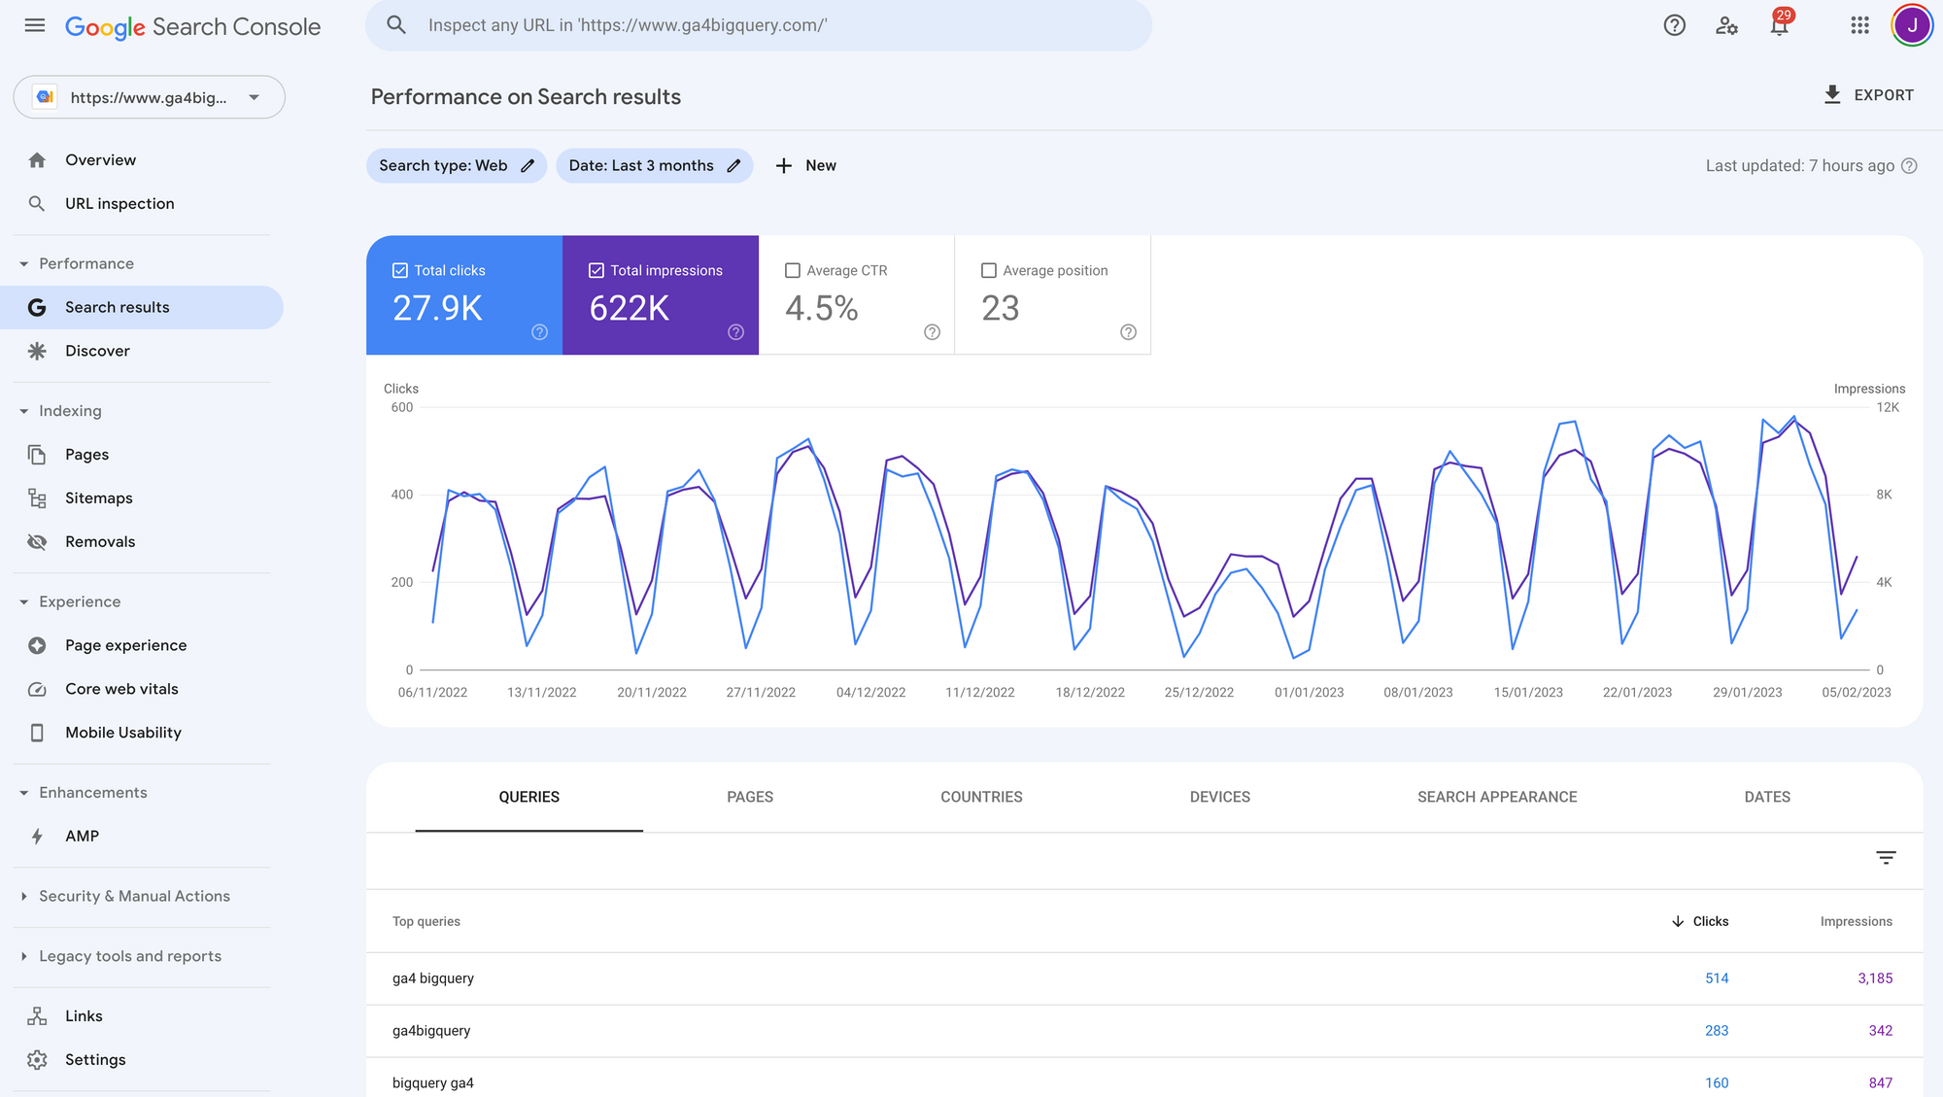Edit the Search type Web filter pencil
Viewport: 1943px width, 1097px height.
click(528, 165)
